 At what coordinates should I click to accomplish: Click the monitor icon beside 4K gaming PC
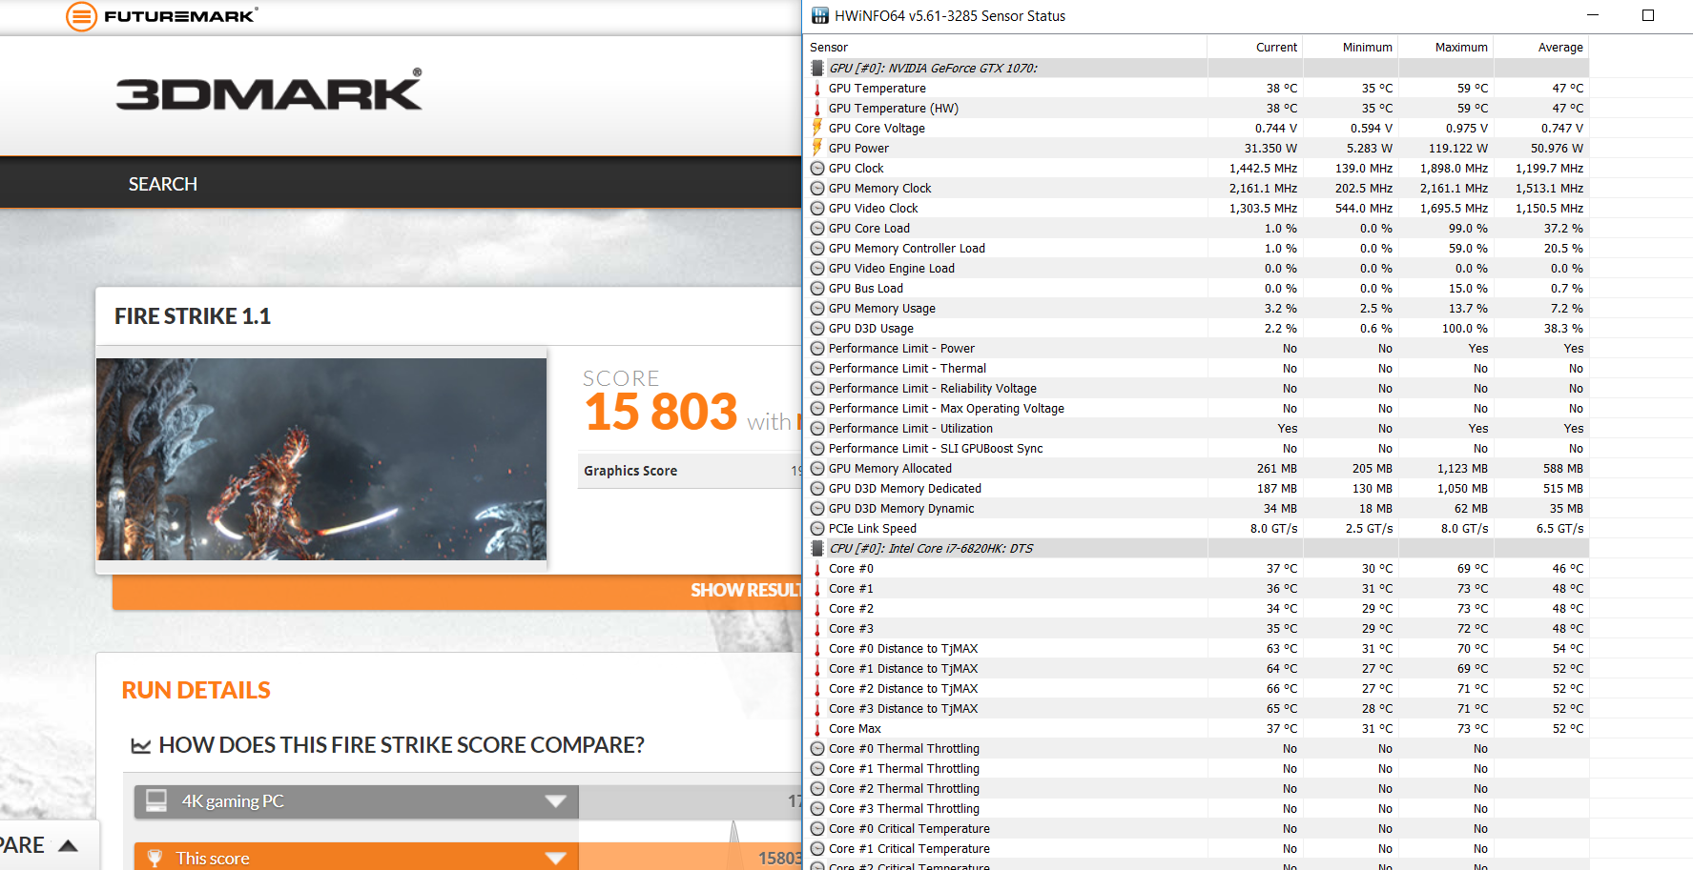tap(156, 800)
